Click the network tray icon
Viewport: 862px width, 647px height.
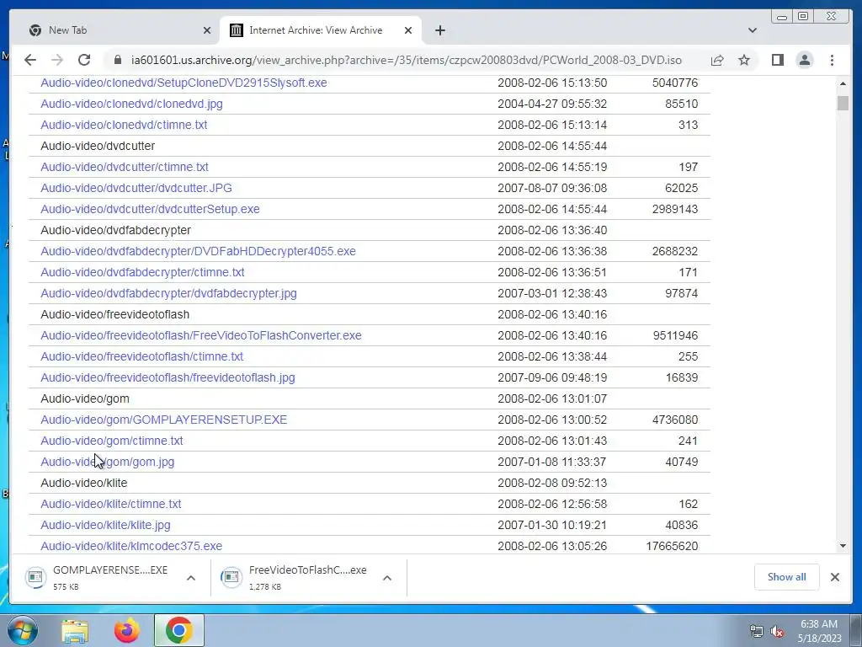[757, 632]
